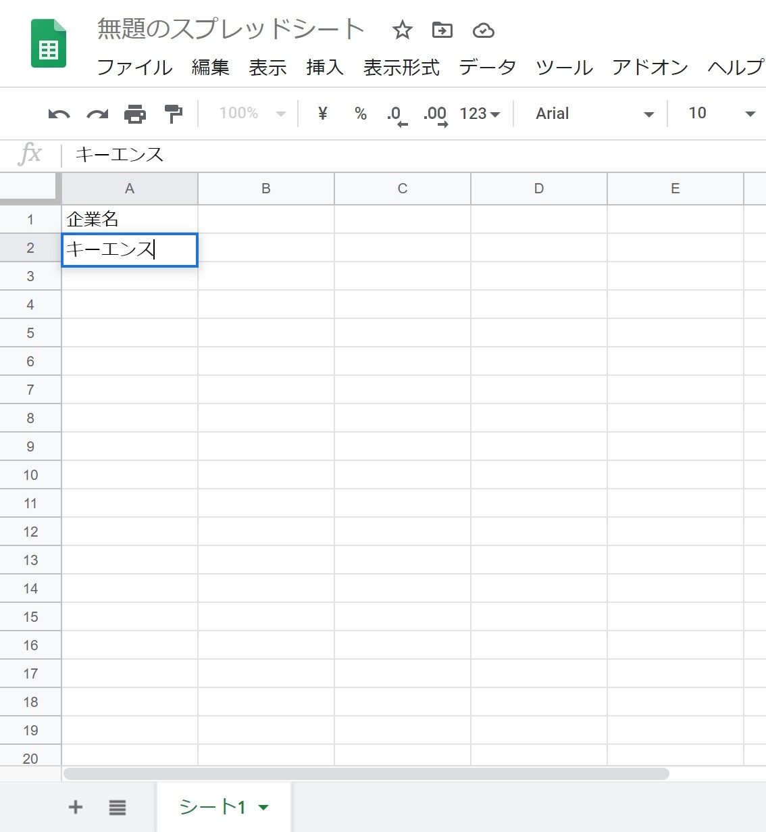Click cell A2 containing キーエンス

(130, 250)
